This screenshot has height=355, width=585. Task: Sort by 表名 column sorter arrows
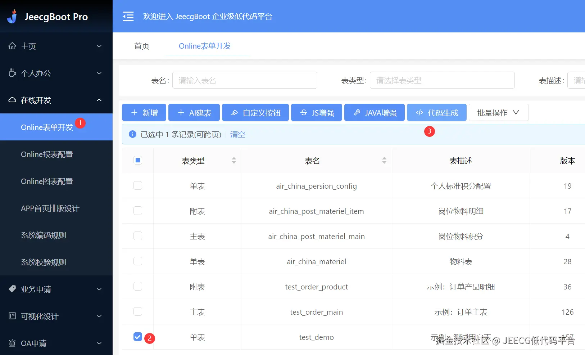pyautogui.click(x=384, y=161)
